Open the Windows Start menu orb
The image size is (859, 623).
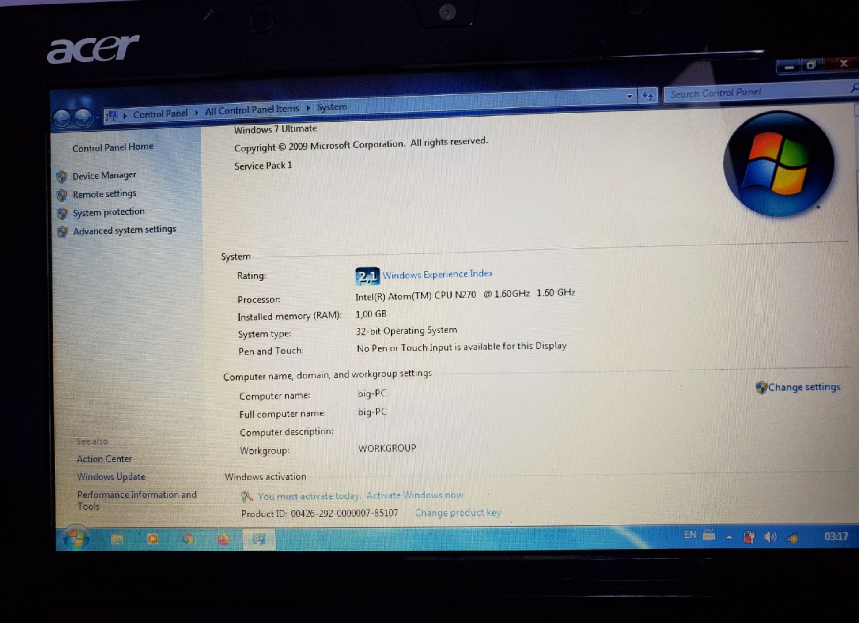point(76,538)
